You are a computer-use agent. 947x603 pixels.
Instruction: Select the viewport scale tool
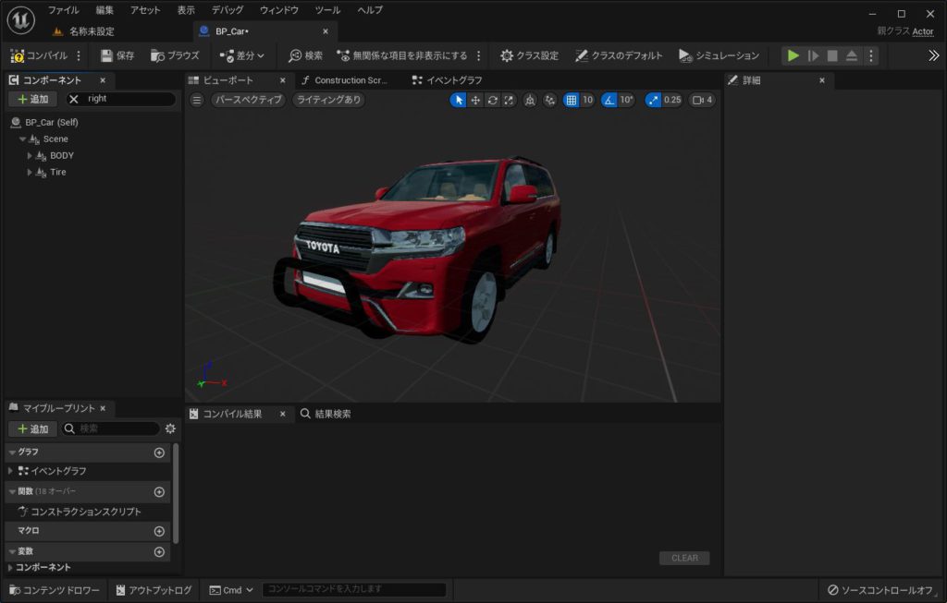coord(510,100)
